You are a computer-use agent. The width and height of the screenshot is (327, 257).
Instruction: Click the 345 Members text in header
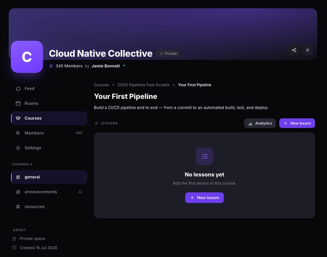click(x=69, y=66)
